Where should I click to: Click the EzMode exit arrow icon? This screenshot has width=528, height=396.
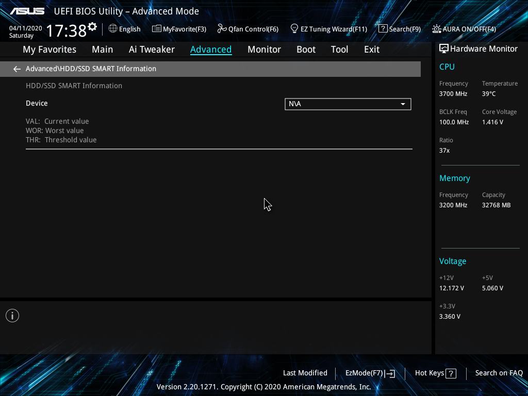(390, 373)
